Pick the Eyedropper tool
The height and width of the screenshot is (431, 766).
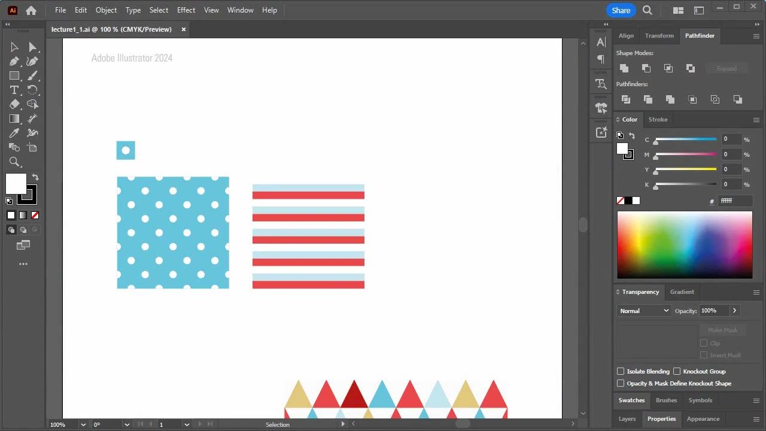14,133
